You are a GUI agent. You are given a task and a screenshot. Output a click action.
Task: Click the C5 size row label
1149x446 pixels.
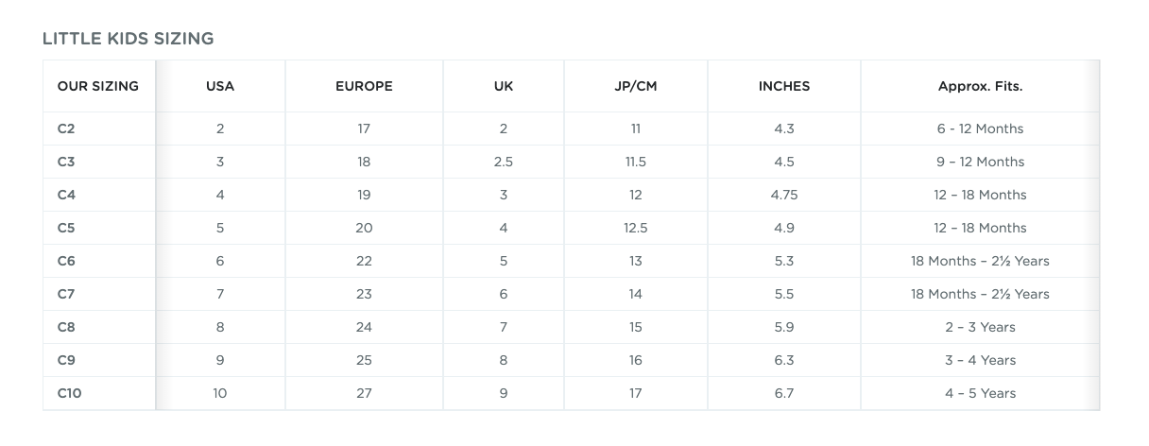(66, 228)
